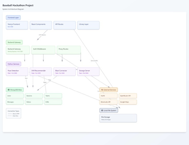This screenshot has height=145, width=189.
Task: Select the Pose Detection service box
Action: click(17, 72)
